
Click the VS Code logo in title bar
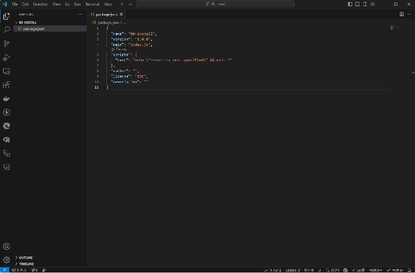(x=5, y=4)
